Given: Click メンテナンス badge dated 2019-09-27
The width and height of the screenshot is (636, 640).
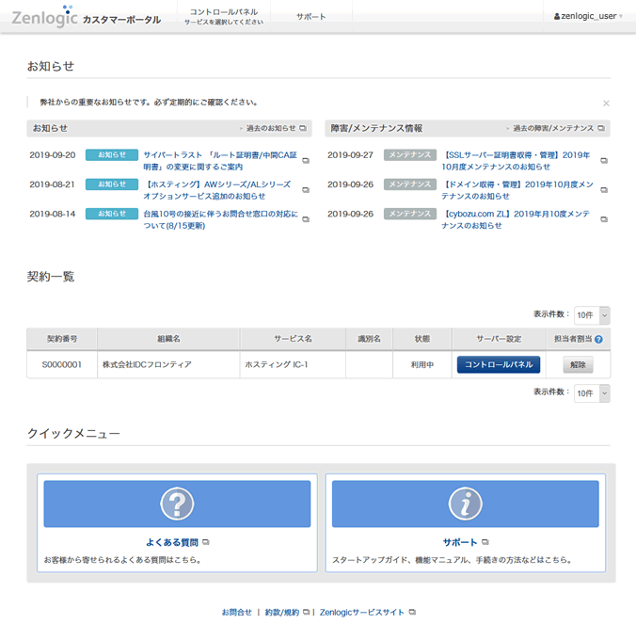Looking at the screenshot, I should 410,155.
